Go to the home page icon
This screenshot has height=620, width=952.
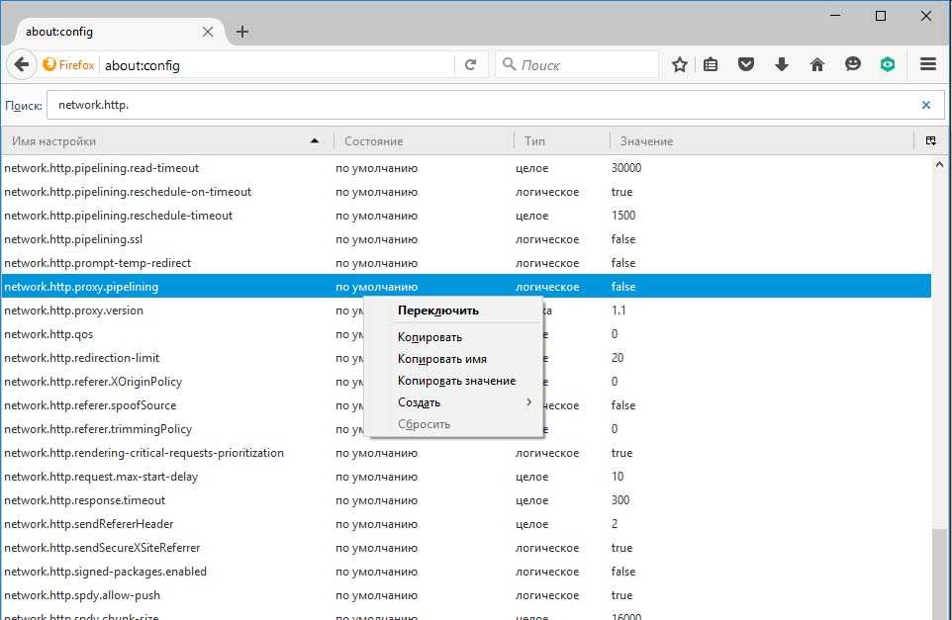tap(817, 65)
